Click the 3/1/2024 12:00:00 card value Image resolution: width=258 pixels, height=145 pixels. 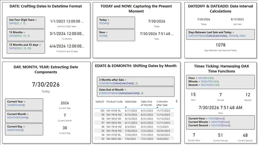(x=67, y=34)
